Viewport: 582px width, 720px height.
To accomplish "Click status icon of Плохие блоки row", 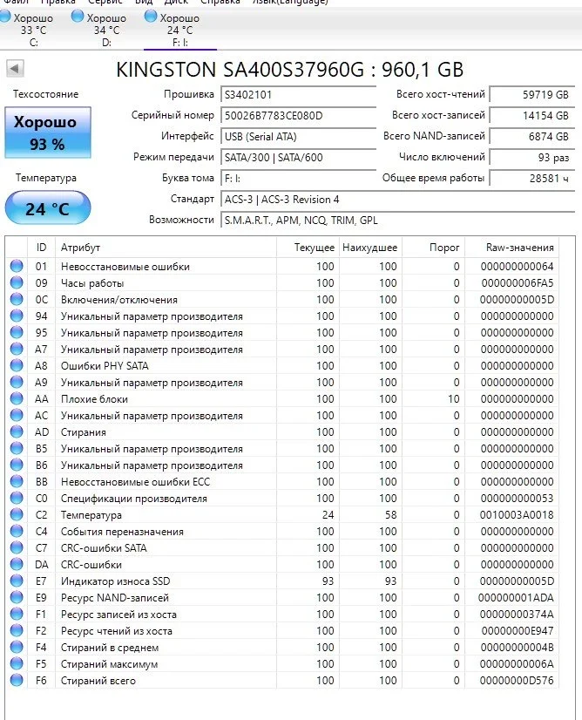I will click(17, 398).
